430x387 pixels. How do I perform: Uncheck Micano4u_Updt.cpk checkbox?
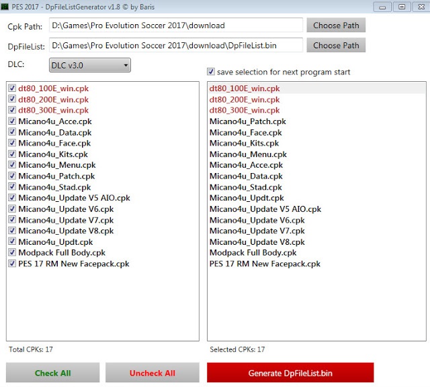12,241
